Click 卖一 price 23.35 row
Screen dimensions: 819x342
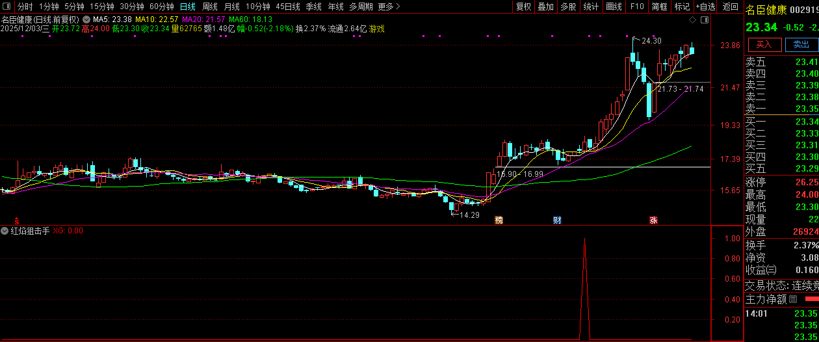782,109
